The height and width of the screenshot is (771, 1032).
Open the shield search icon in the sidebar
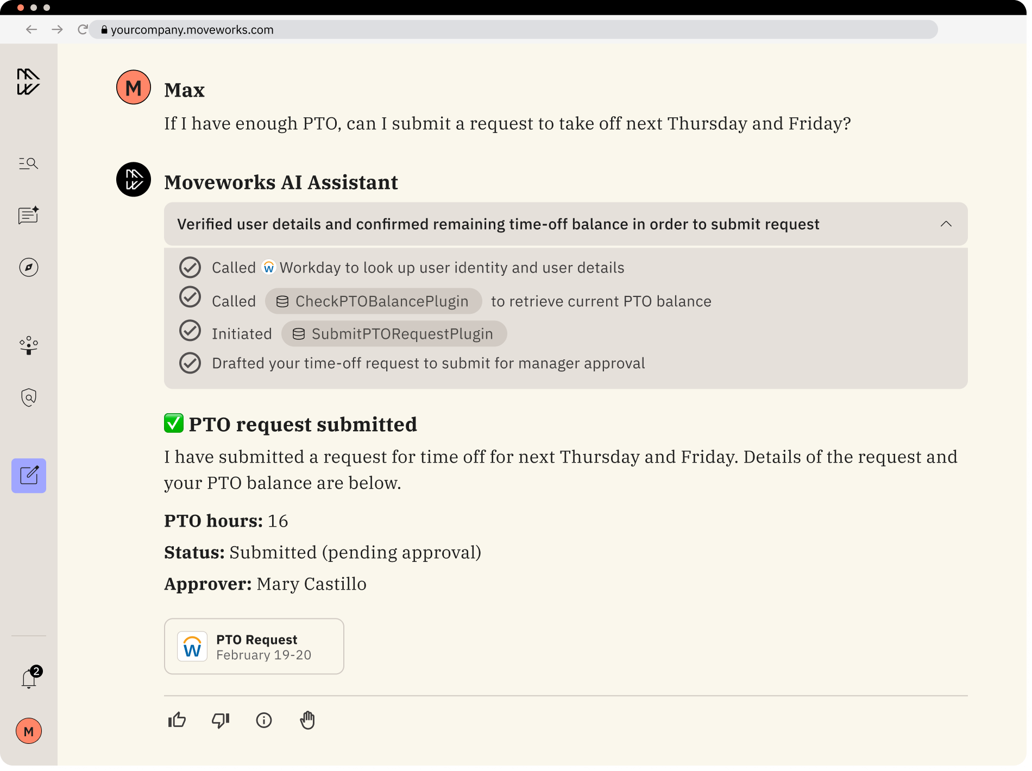28,397
